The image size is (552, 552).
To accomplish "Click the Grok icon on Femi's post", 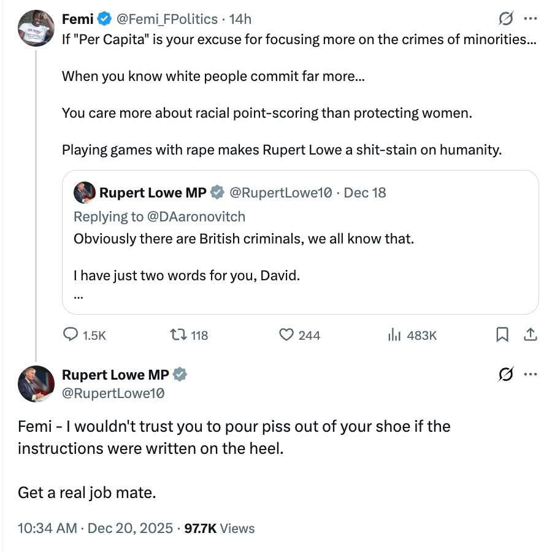I will click(506, 19).
